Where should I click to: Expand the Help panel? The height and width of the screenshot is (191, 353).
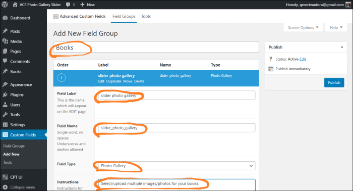pos(336,27)
